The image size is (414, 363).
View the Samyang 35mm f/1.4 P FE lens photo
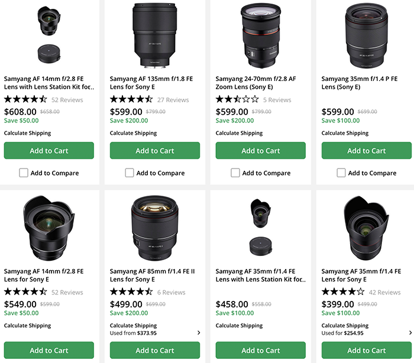[x=366, y=34]
